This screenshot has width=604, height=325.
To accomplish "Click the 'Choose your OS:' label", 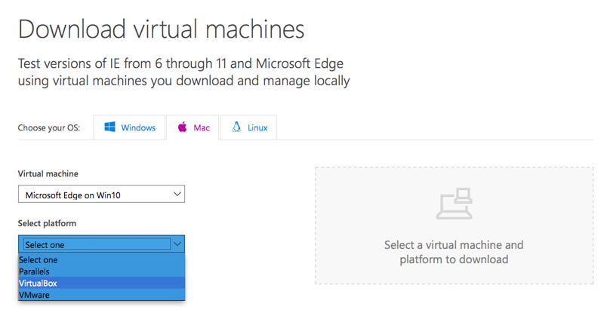I will (49, 128).
